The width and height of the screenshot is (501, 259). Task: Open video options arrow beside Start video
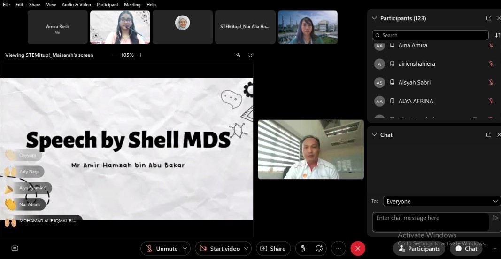click(x=246, y=249)
